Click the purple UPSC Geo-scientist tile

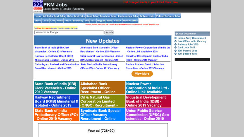148,114
